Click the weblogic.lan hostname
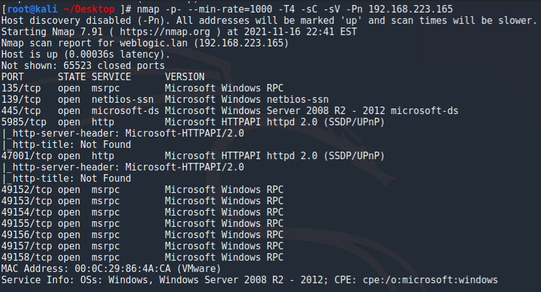541x292 pixels. tap(154, 43)
